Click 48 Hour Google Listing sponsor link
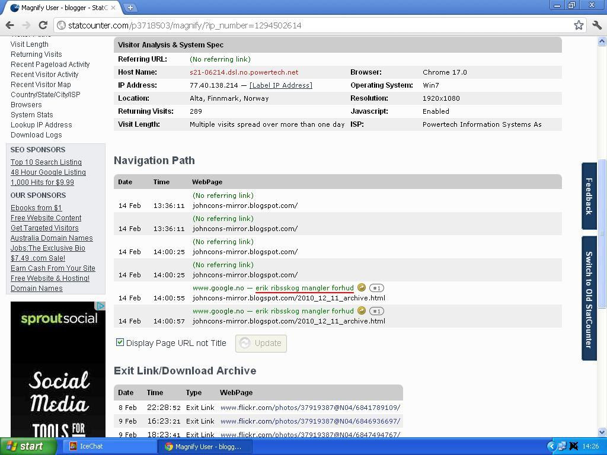Image resolution: width=607 pixels, height=455 pixels. click(x=49, y=172)
